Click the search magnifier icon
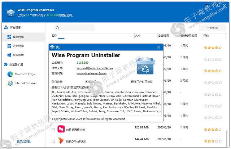This screenshot has height=149, width=231. pyautogui.click(x=58, y=28)
